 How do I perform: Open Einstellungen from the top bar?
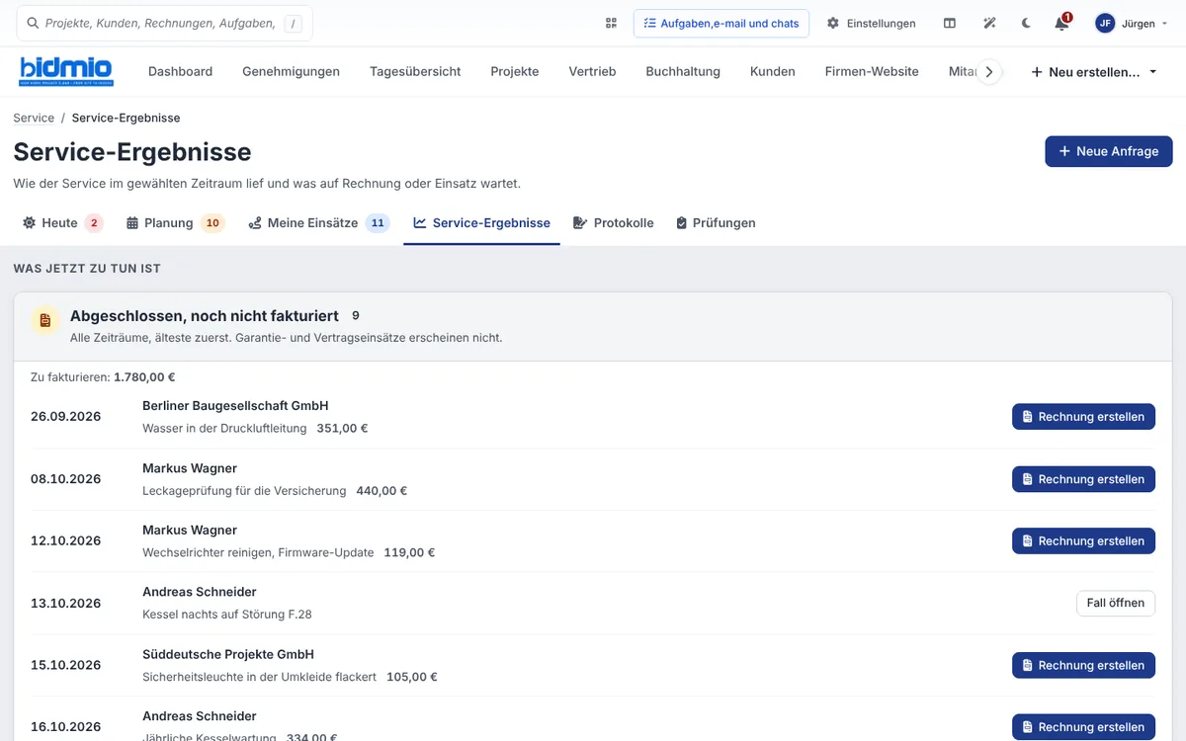pyautogui.click(x=872, y=23)
